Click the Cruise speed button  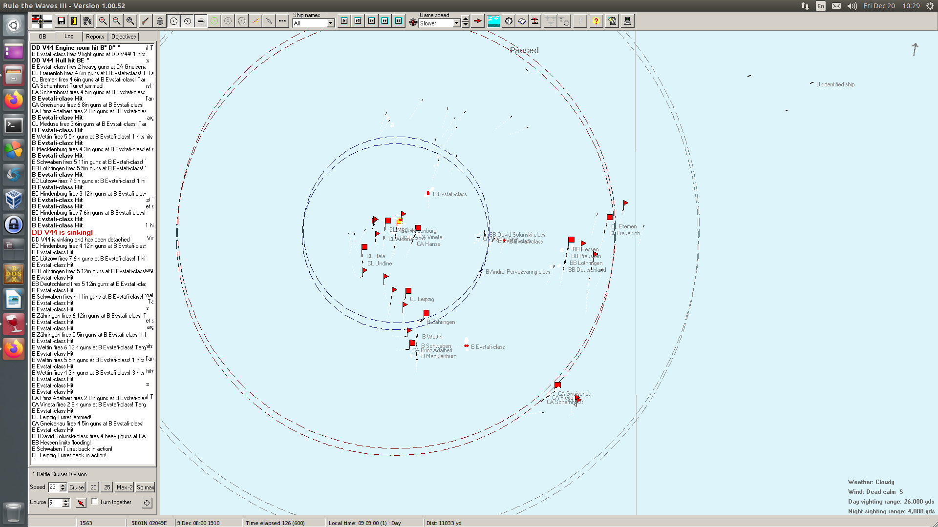click(x=76, y=487)
